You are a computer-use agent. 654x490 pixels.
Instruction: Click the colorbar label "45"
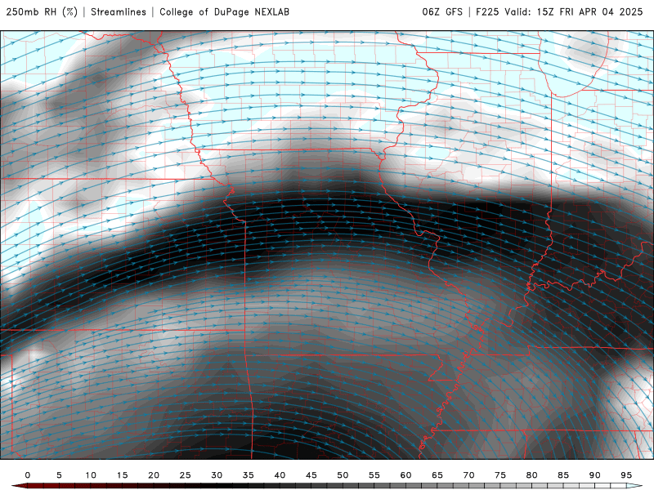click(x=311, y=475)
